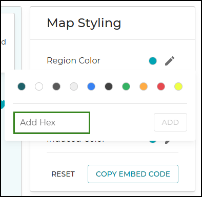
Task: Choose the blue color swatch
Action: tap(91, 86)
